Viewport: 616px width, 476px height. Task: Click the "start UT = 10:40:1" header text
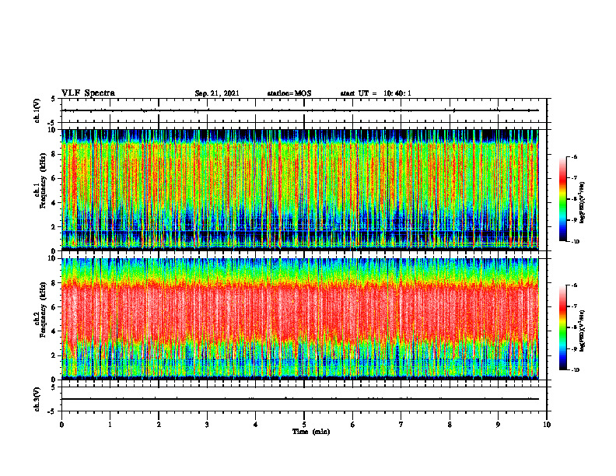click(376, 93)
